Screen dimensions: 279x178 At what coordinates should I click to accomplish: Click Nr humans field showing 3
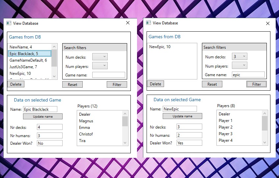tap(50, 135)
